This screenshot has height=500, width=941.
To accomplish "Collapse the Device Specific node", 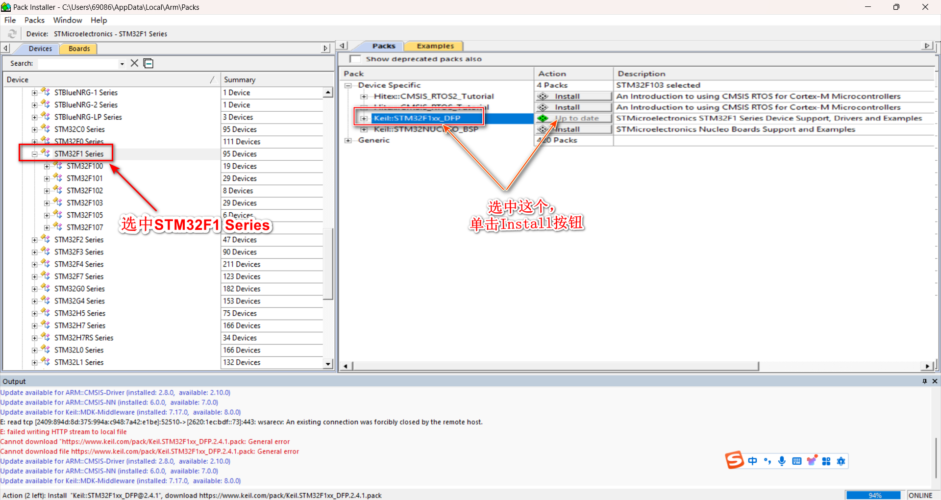I will pyautogui.click(x=348, y=86).
